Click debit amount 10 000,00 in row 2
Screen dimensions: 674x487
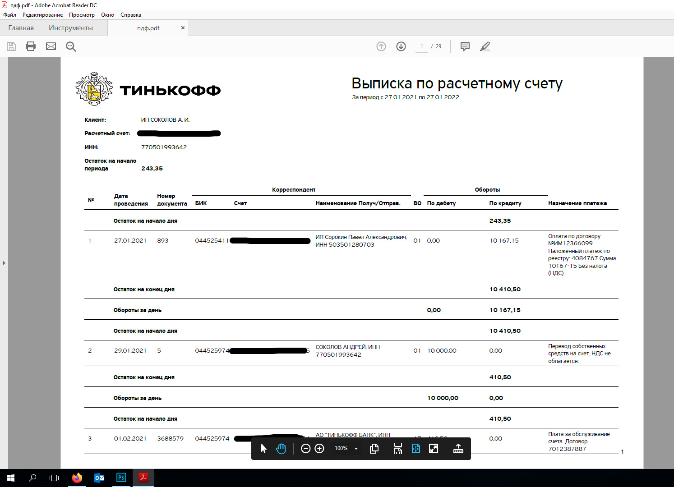(x=442, y=351)
